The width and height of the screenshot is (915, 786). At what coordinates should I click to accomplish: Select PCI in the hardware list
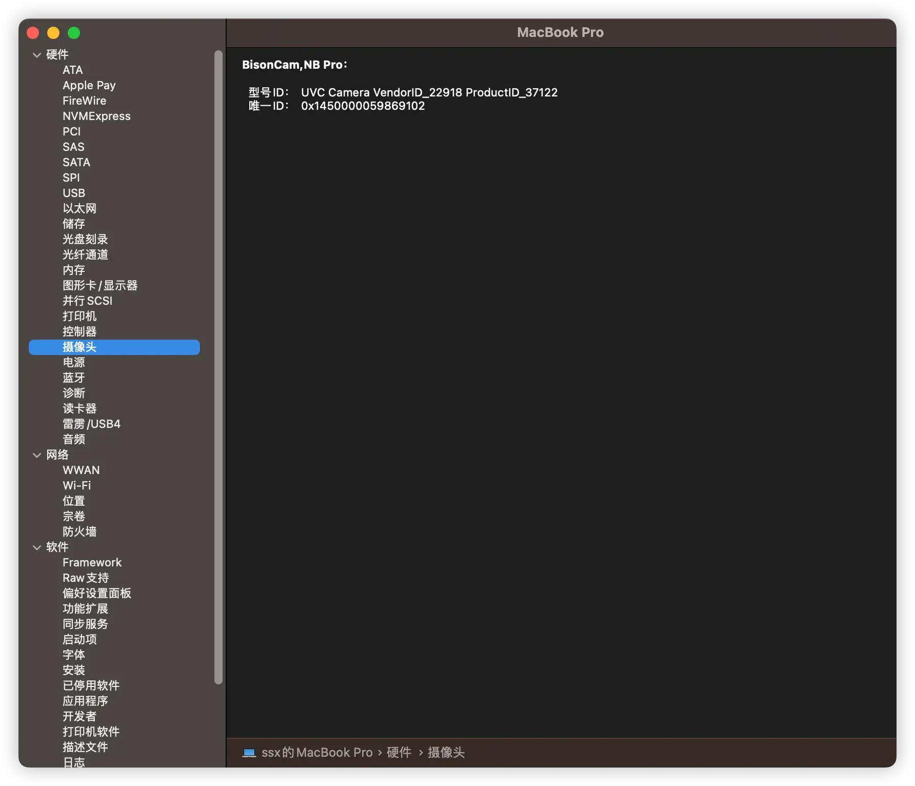click(72, 131)
